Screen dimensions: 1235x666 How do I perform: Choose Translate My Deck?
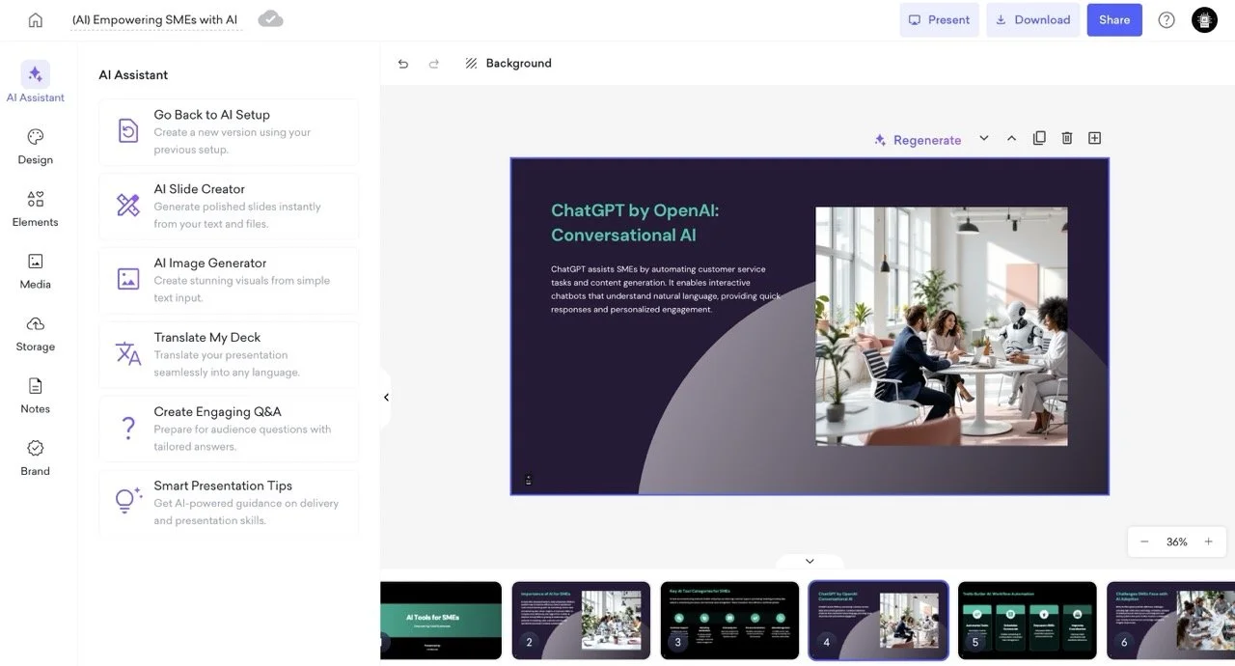click(229, 354)
